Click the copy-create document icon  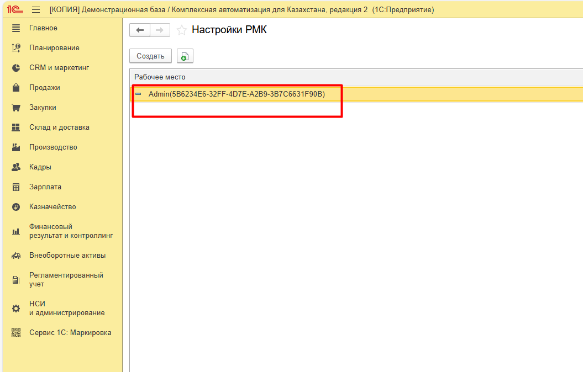click(185, 56)
